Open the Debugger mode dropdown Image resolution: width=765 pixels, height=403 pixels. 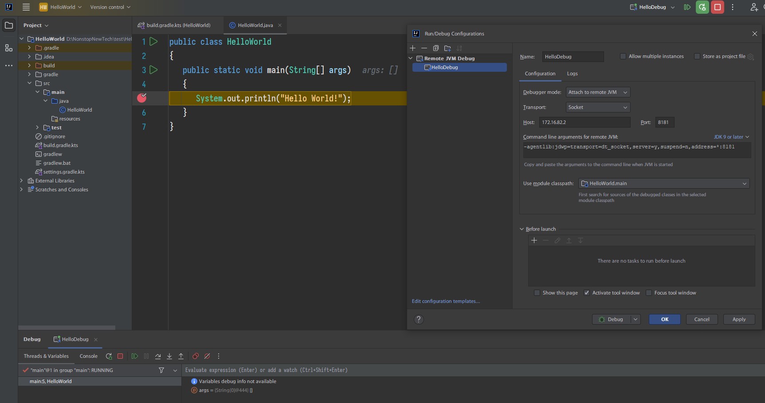[598, 92]
